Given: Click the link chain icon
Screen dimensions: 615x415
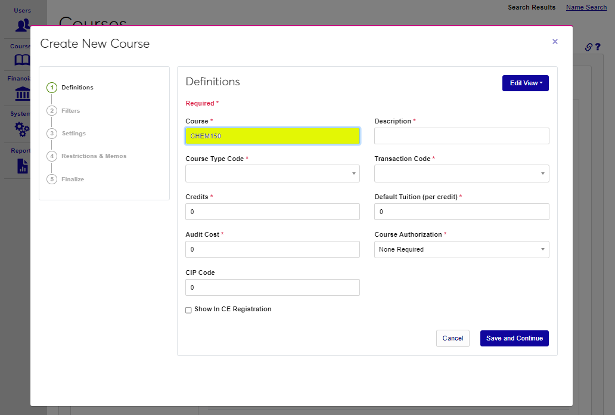Looking at the screenshot, I should point(588,47).
